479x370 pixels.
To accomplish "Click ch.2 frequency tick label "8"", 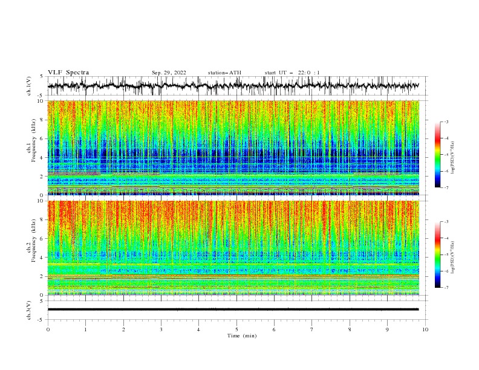I will 42,220.
